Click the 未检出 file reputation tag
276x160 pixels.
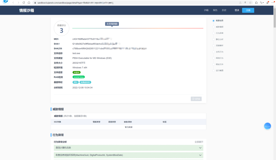click(76, 72)
